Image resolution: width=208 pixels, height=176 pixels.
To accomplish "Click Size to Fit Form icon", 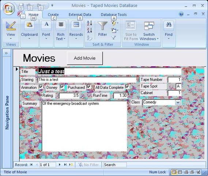I will coord(131,25).
